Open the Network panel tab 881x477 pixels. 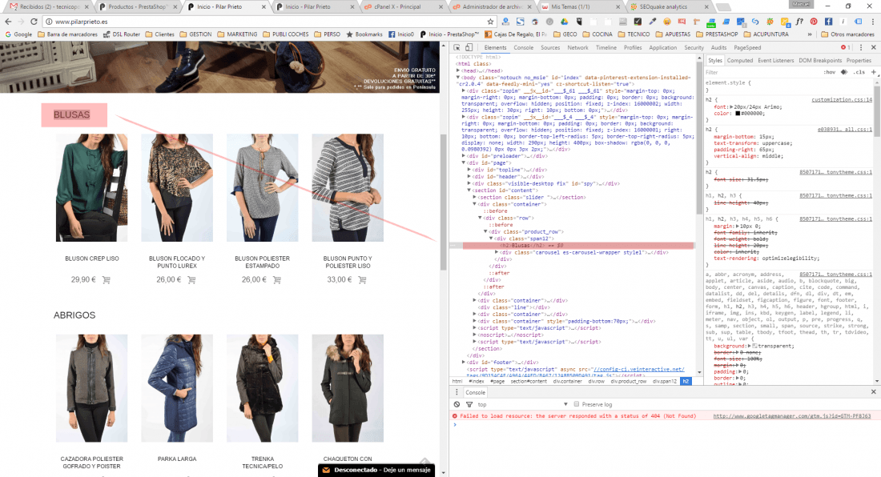577,48
